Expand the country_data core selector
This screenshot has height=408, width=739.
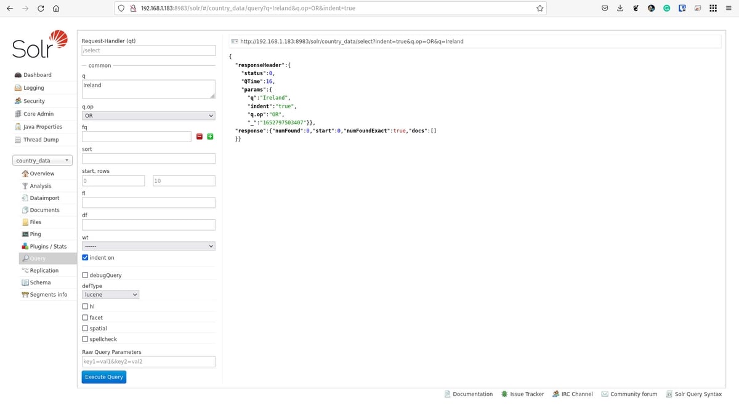(x=42, y=161)
